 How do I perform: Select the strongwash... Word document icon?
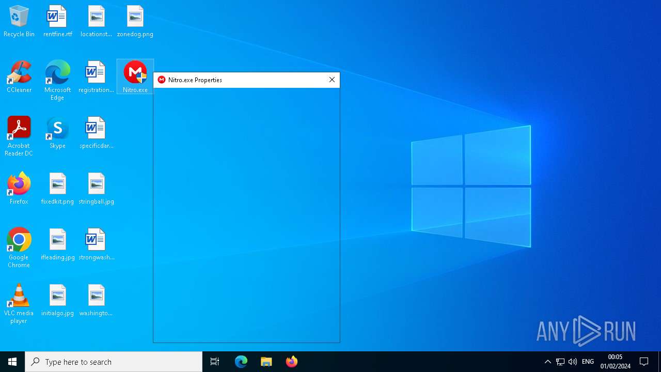click(97, 244)
